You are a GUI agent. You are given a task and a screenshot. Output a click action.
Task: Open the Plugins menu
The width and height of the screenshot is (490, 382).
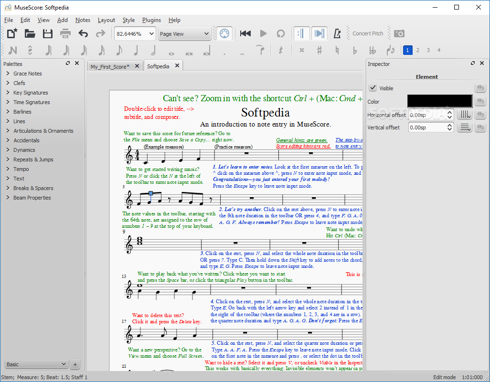point(151,20)
